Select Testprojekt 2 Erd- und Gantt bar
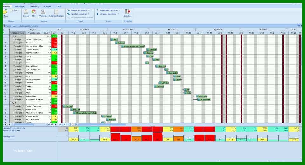This screenshot has height=165, width=305. pyautogui.click(x=68, y=106)
